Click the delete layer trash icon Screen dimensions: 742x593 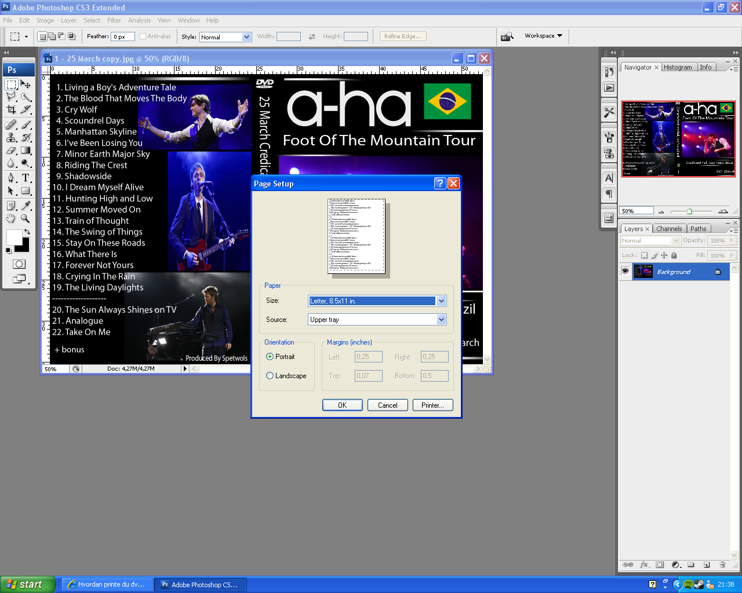pyautogui.click(x=722, y=565)
